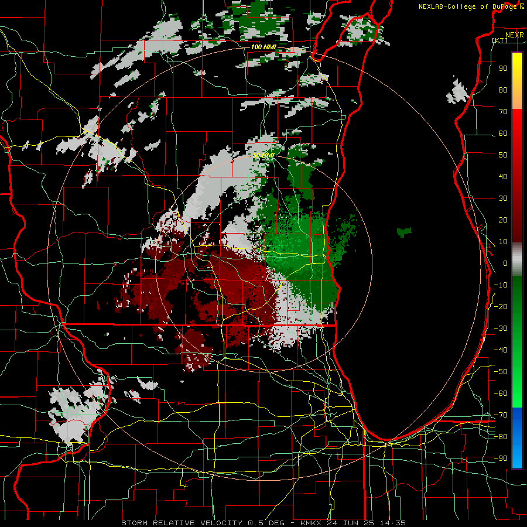Click the 30 value on the velocity scale

[x=503, y=199]
